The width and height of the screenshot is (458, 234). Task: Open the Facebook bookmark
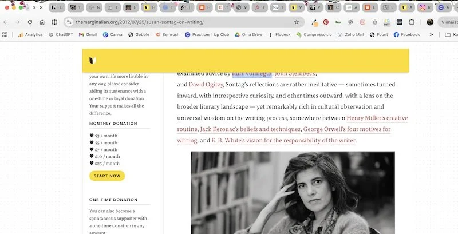click(406, 35)
